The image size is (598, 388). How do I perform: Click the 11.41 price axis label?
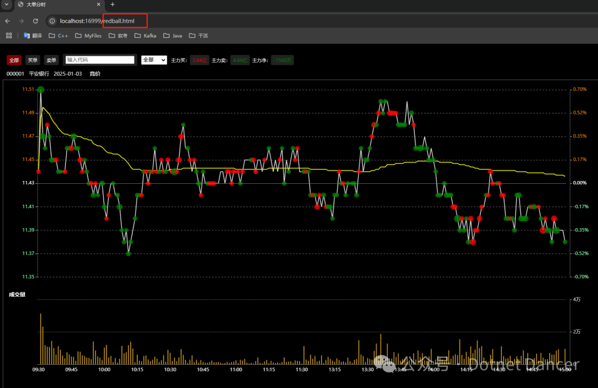(28, 206)
